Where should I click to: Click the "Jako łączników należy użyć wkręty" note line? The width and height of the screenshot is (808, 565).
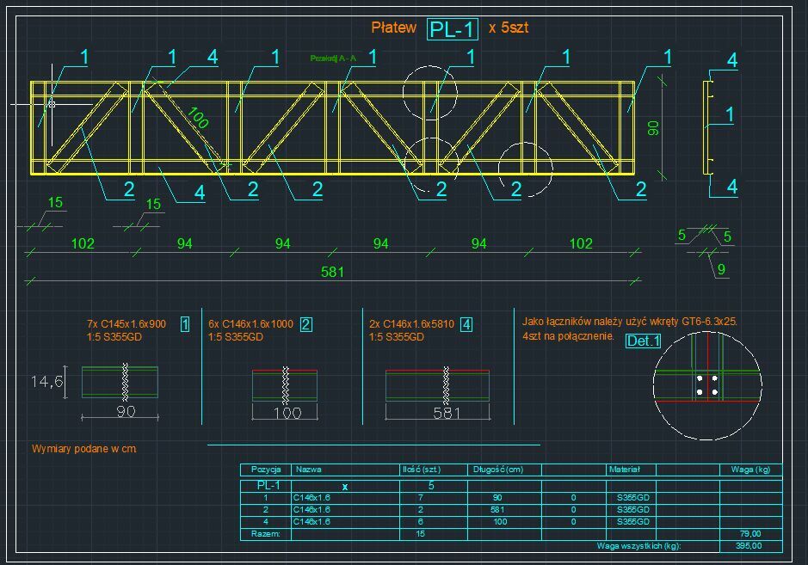(x=630, y=322)
